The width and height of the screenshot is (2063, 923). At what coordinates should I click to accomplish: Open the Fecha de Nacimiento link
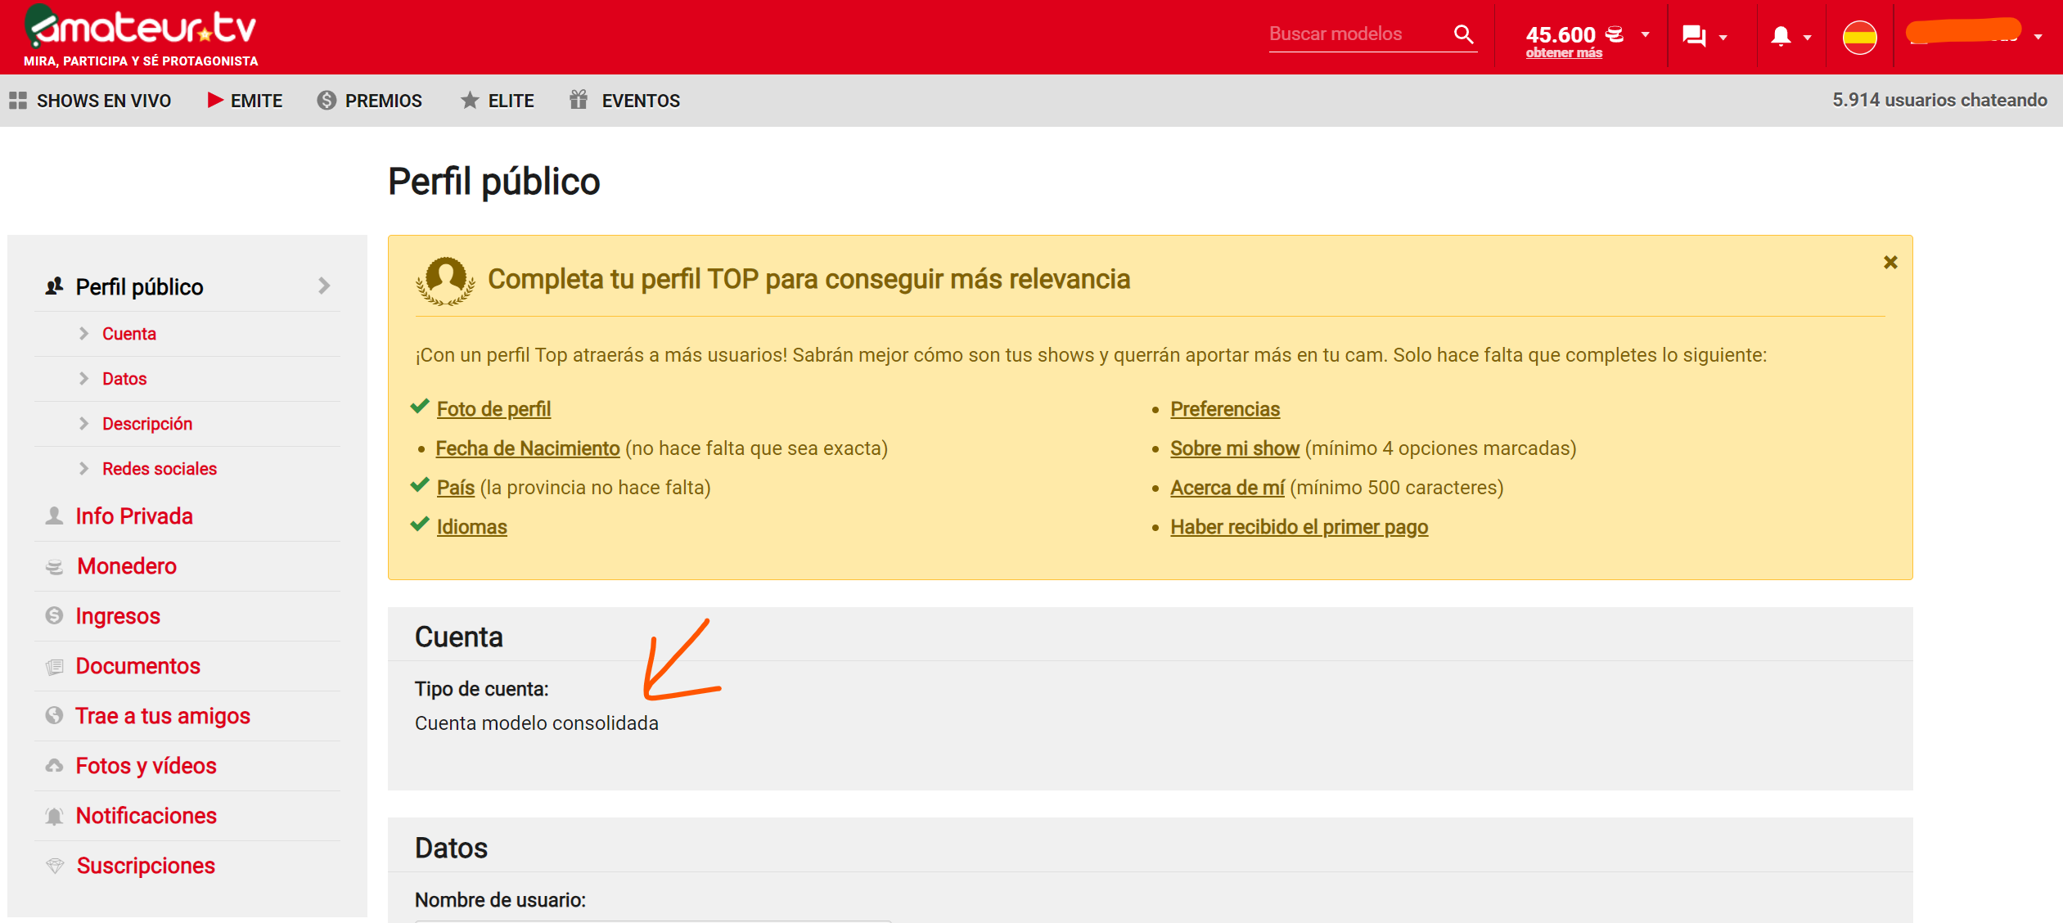pos(528,448)
